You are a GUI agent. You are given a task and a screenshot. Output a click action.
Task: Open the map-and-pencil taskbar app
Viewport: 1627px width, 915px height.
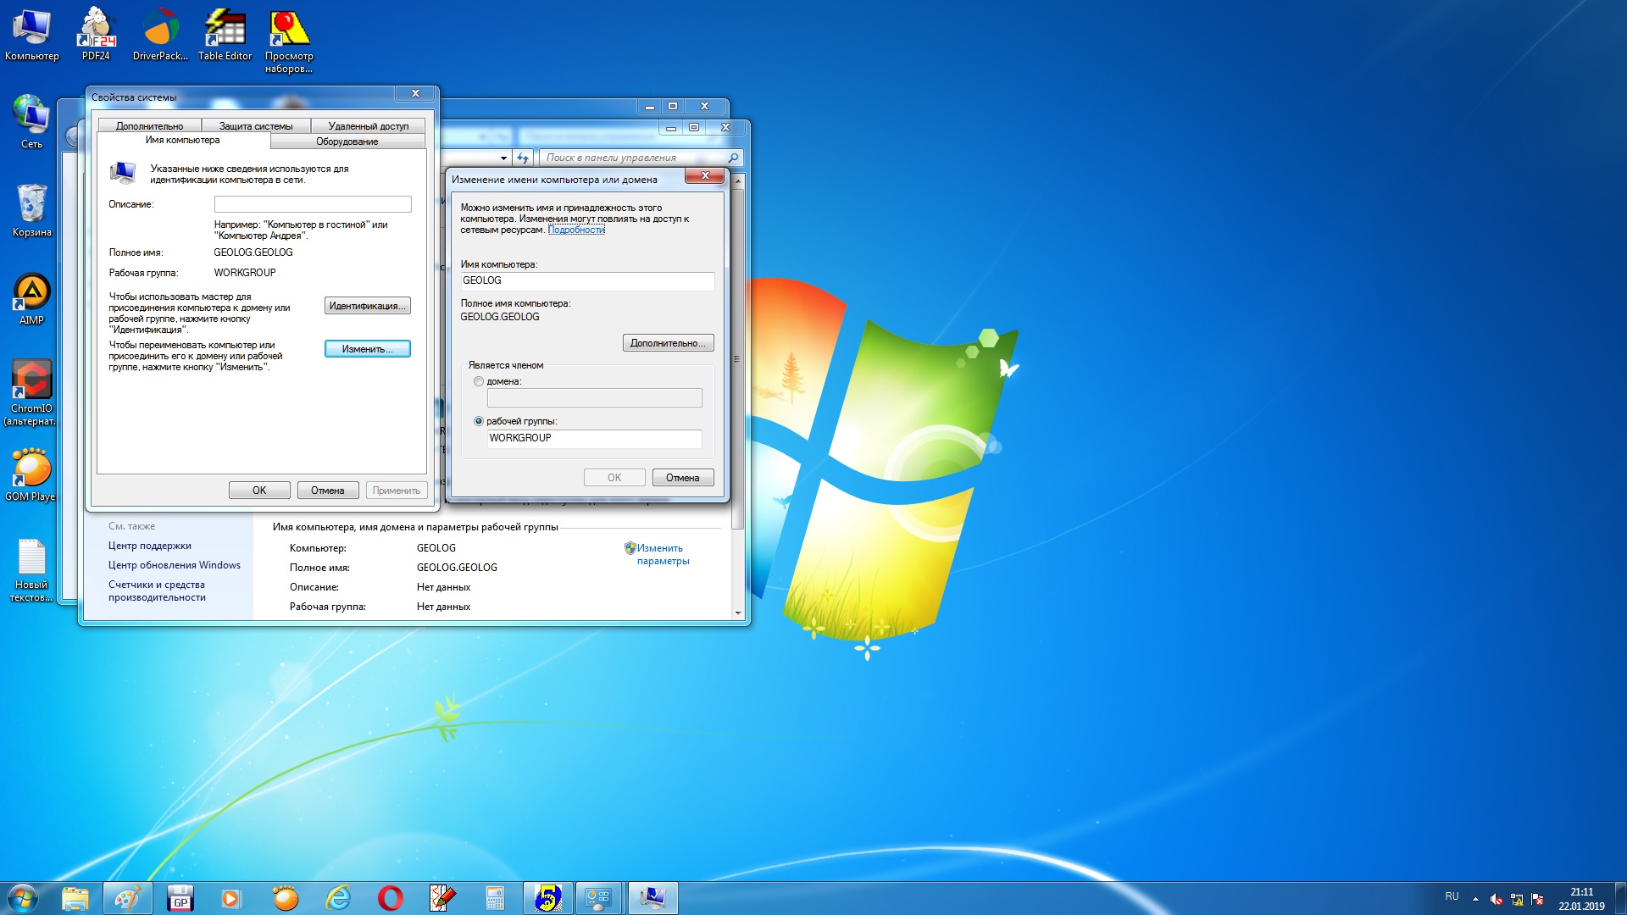442,898
